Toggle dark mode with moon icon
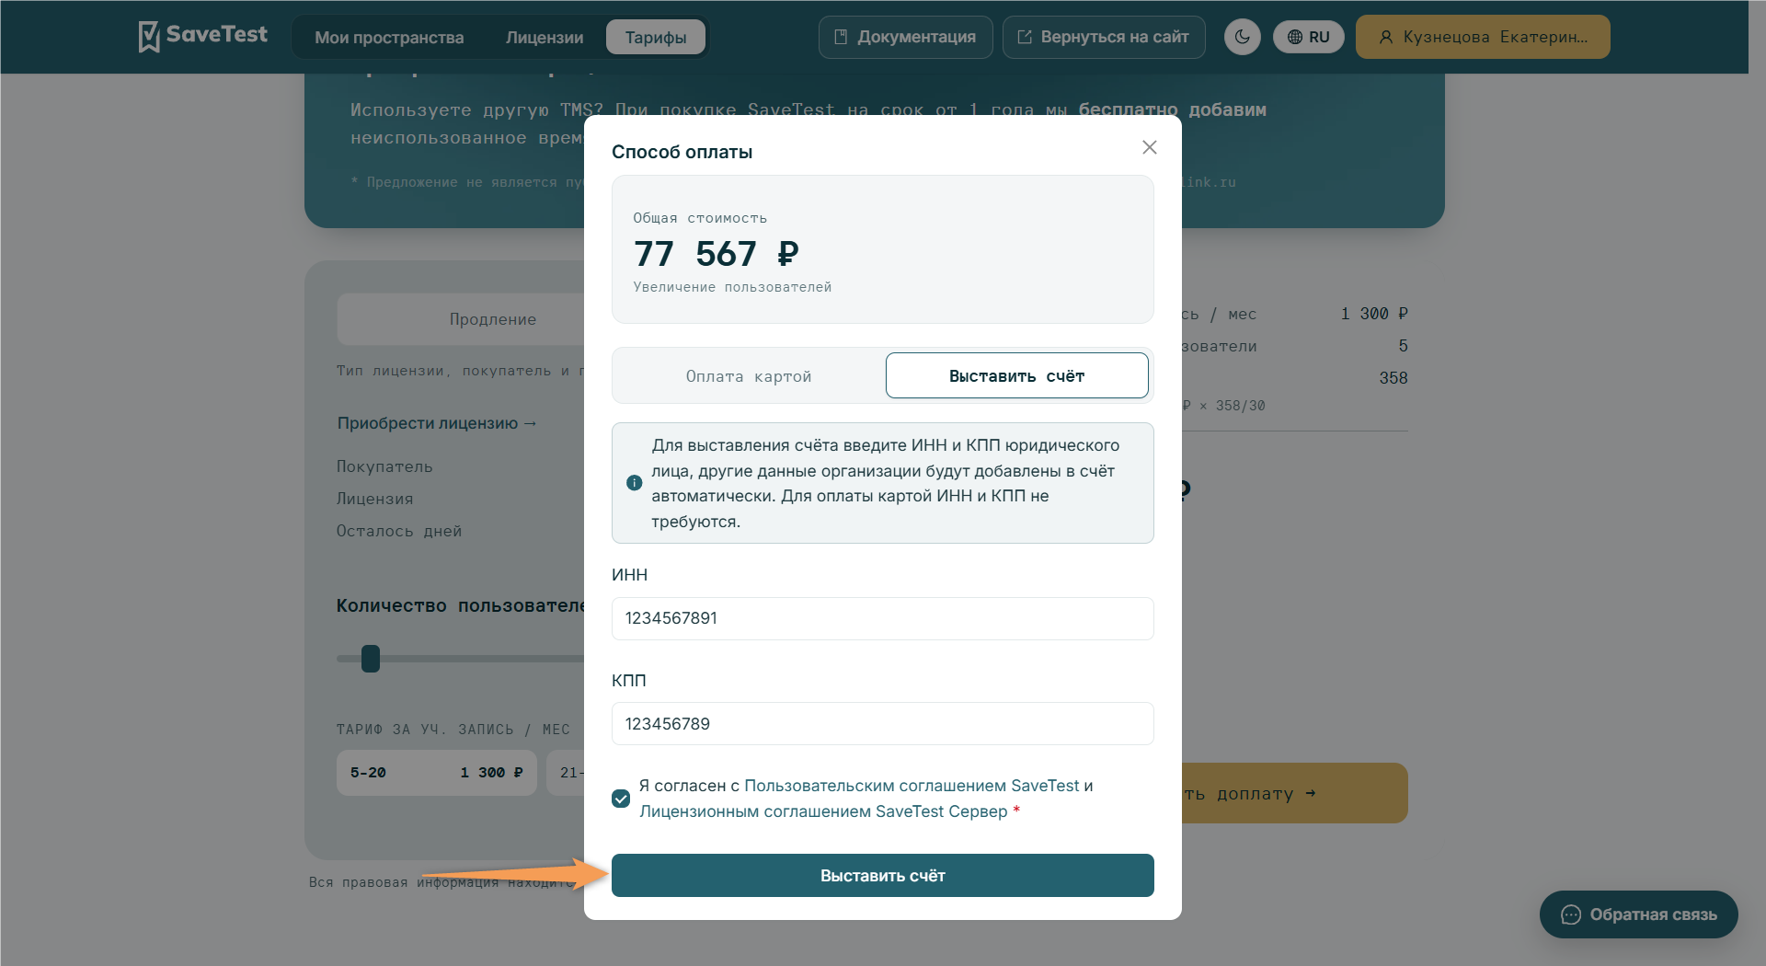1766x966 pixels. click(x=1243, y=37)
